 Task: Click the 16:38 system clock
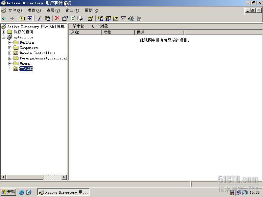[x=254, y=192]
